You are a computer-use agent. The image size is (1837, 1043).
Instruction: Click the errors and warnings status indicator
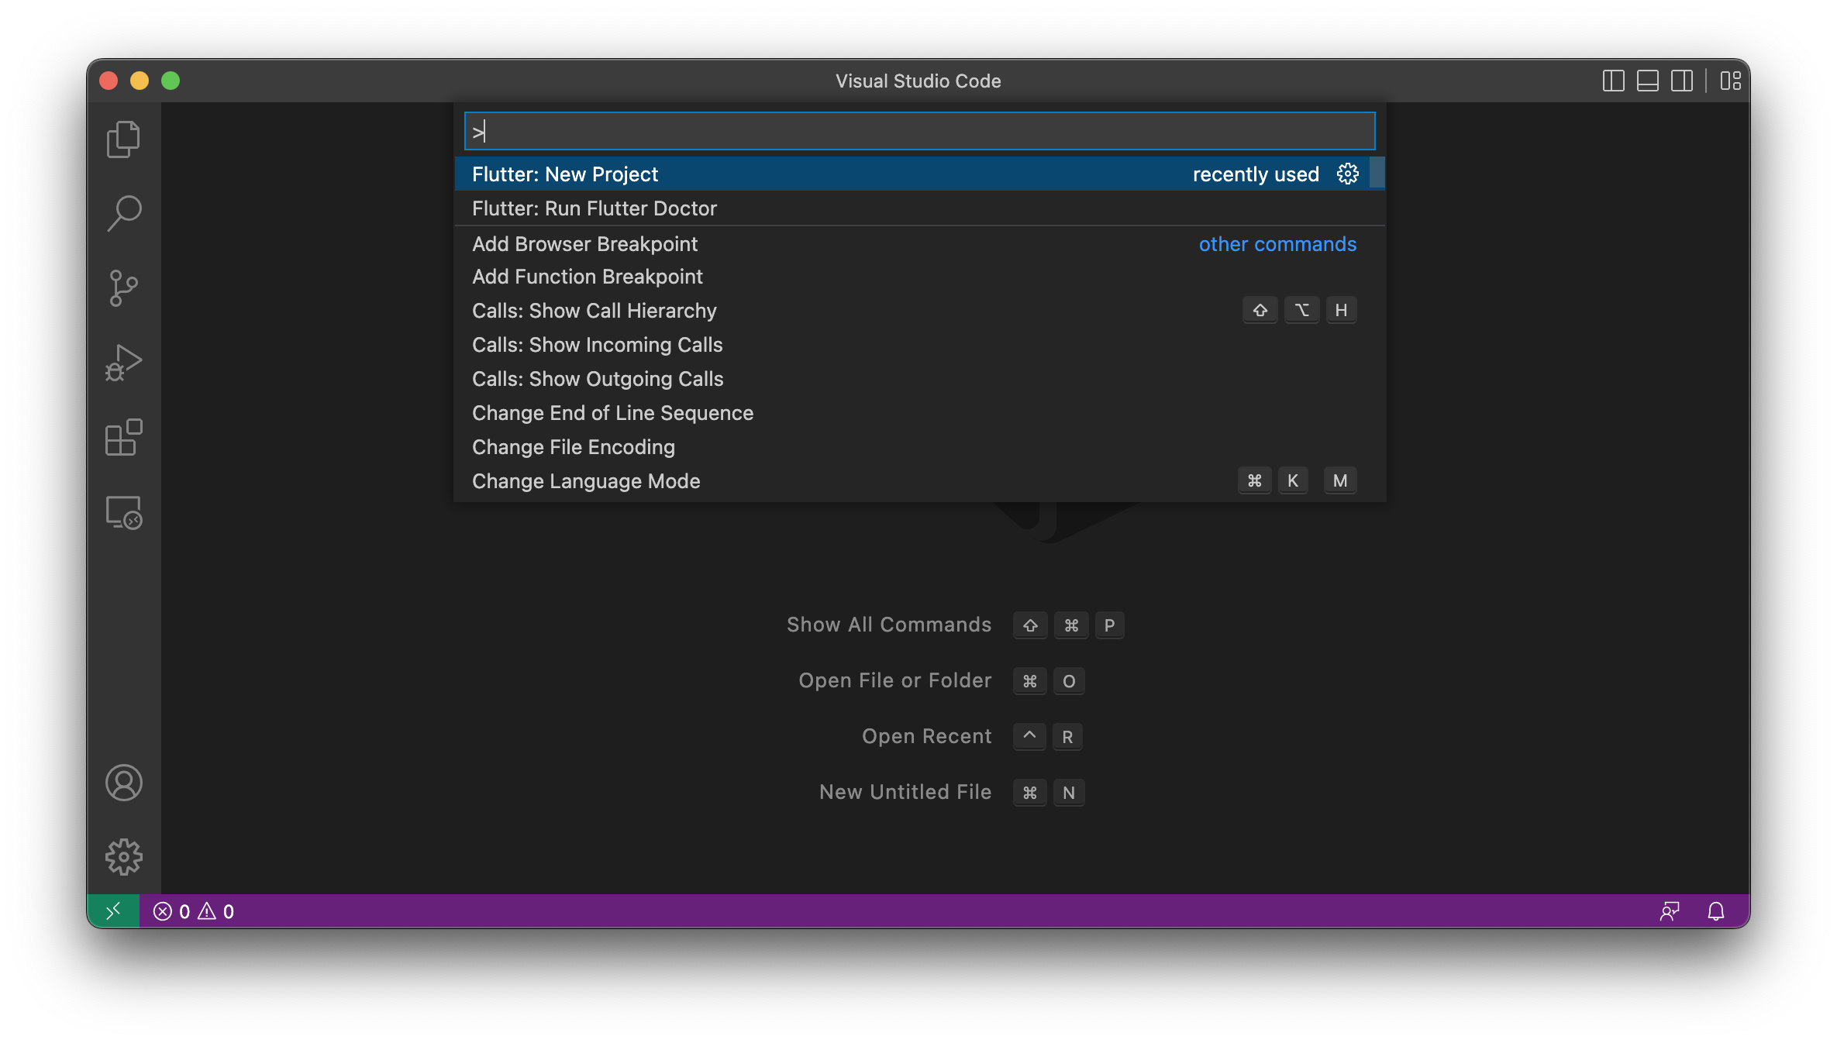click(194, 911)
